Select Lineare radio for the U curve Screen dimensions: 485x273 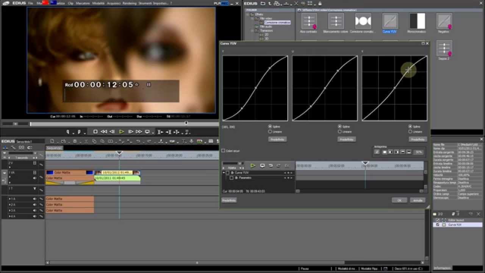click(x=340, y=132)
